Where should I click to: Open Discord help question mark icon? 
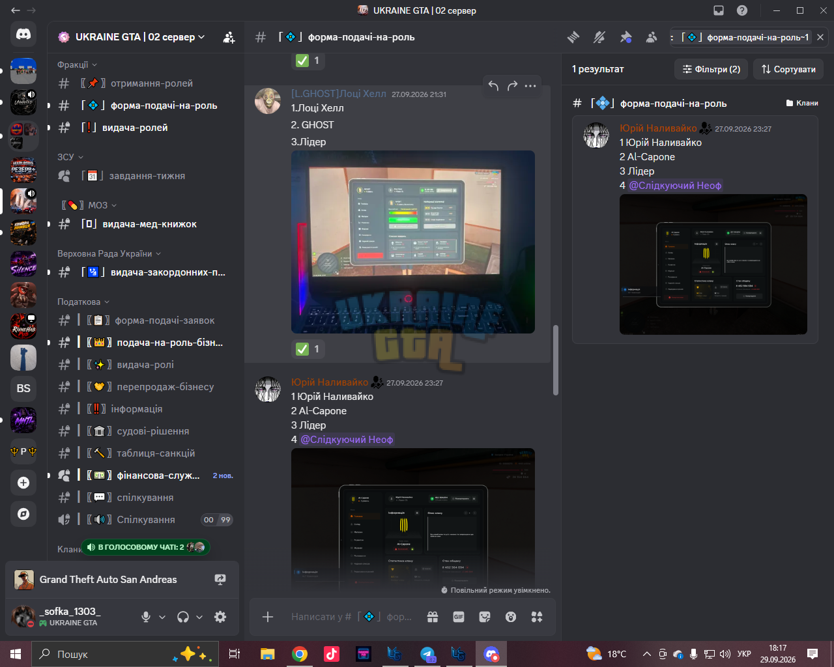click(x=742, y=10)
